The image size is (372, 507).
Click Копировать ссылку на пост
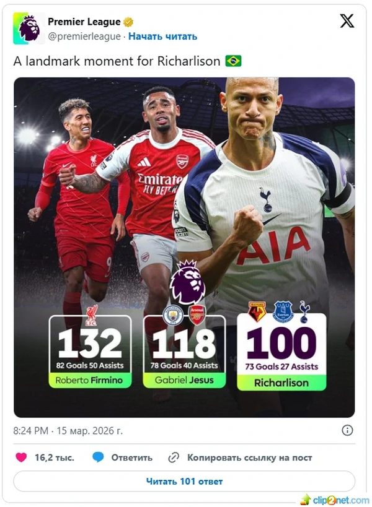(250, 457)
